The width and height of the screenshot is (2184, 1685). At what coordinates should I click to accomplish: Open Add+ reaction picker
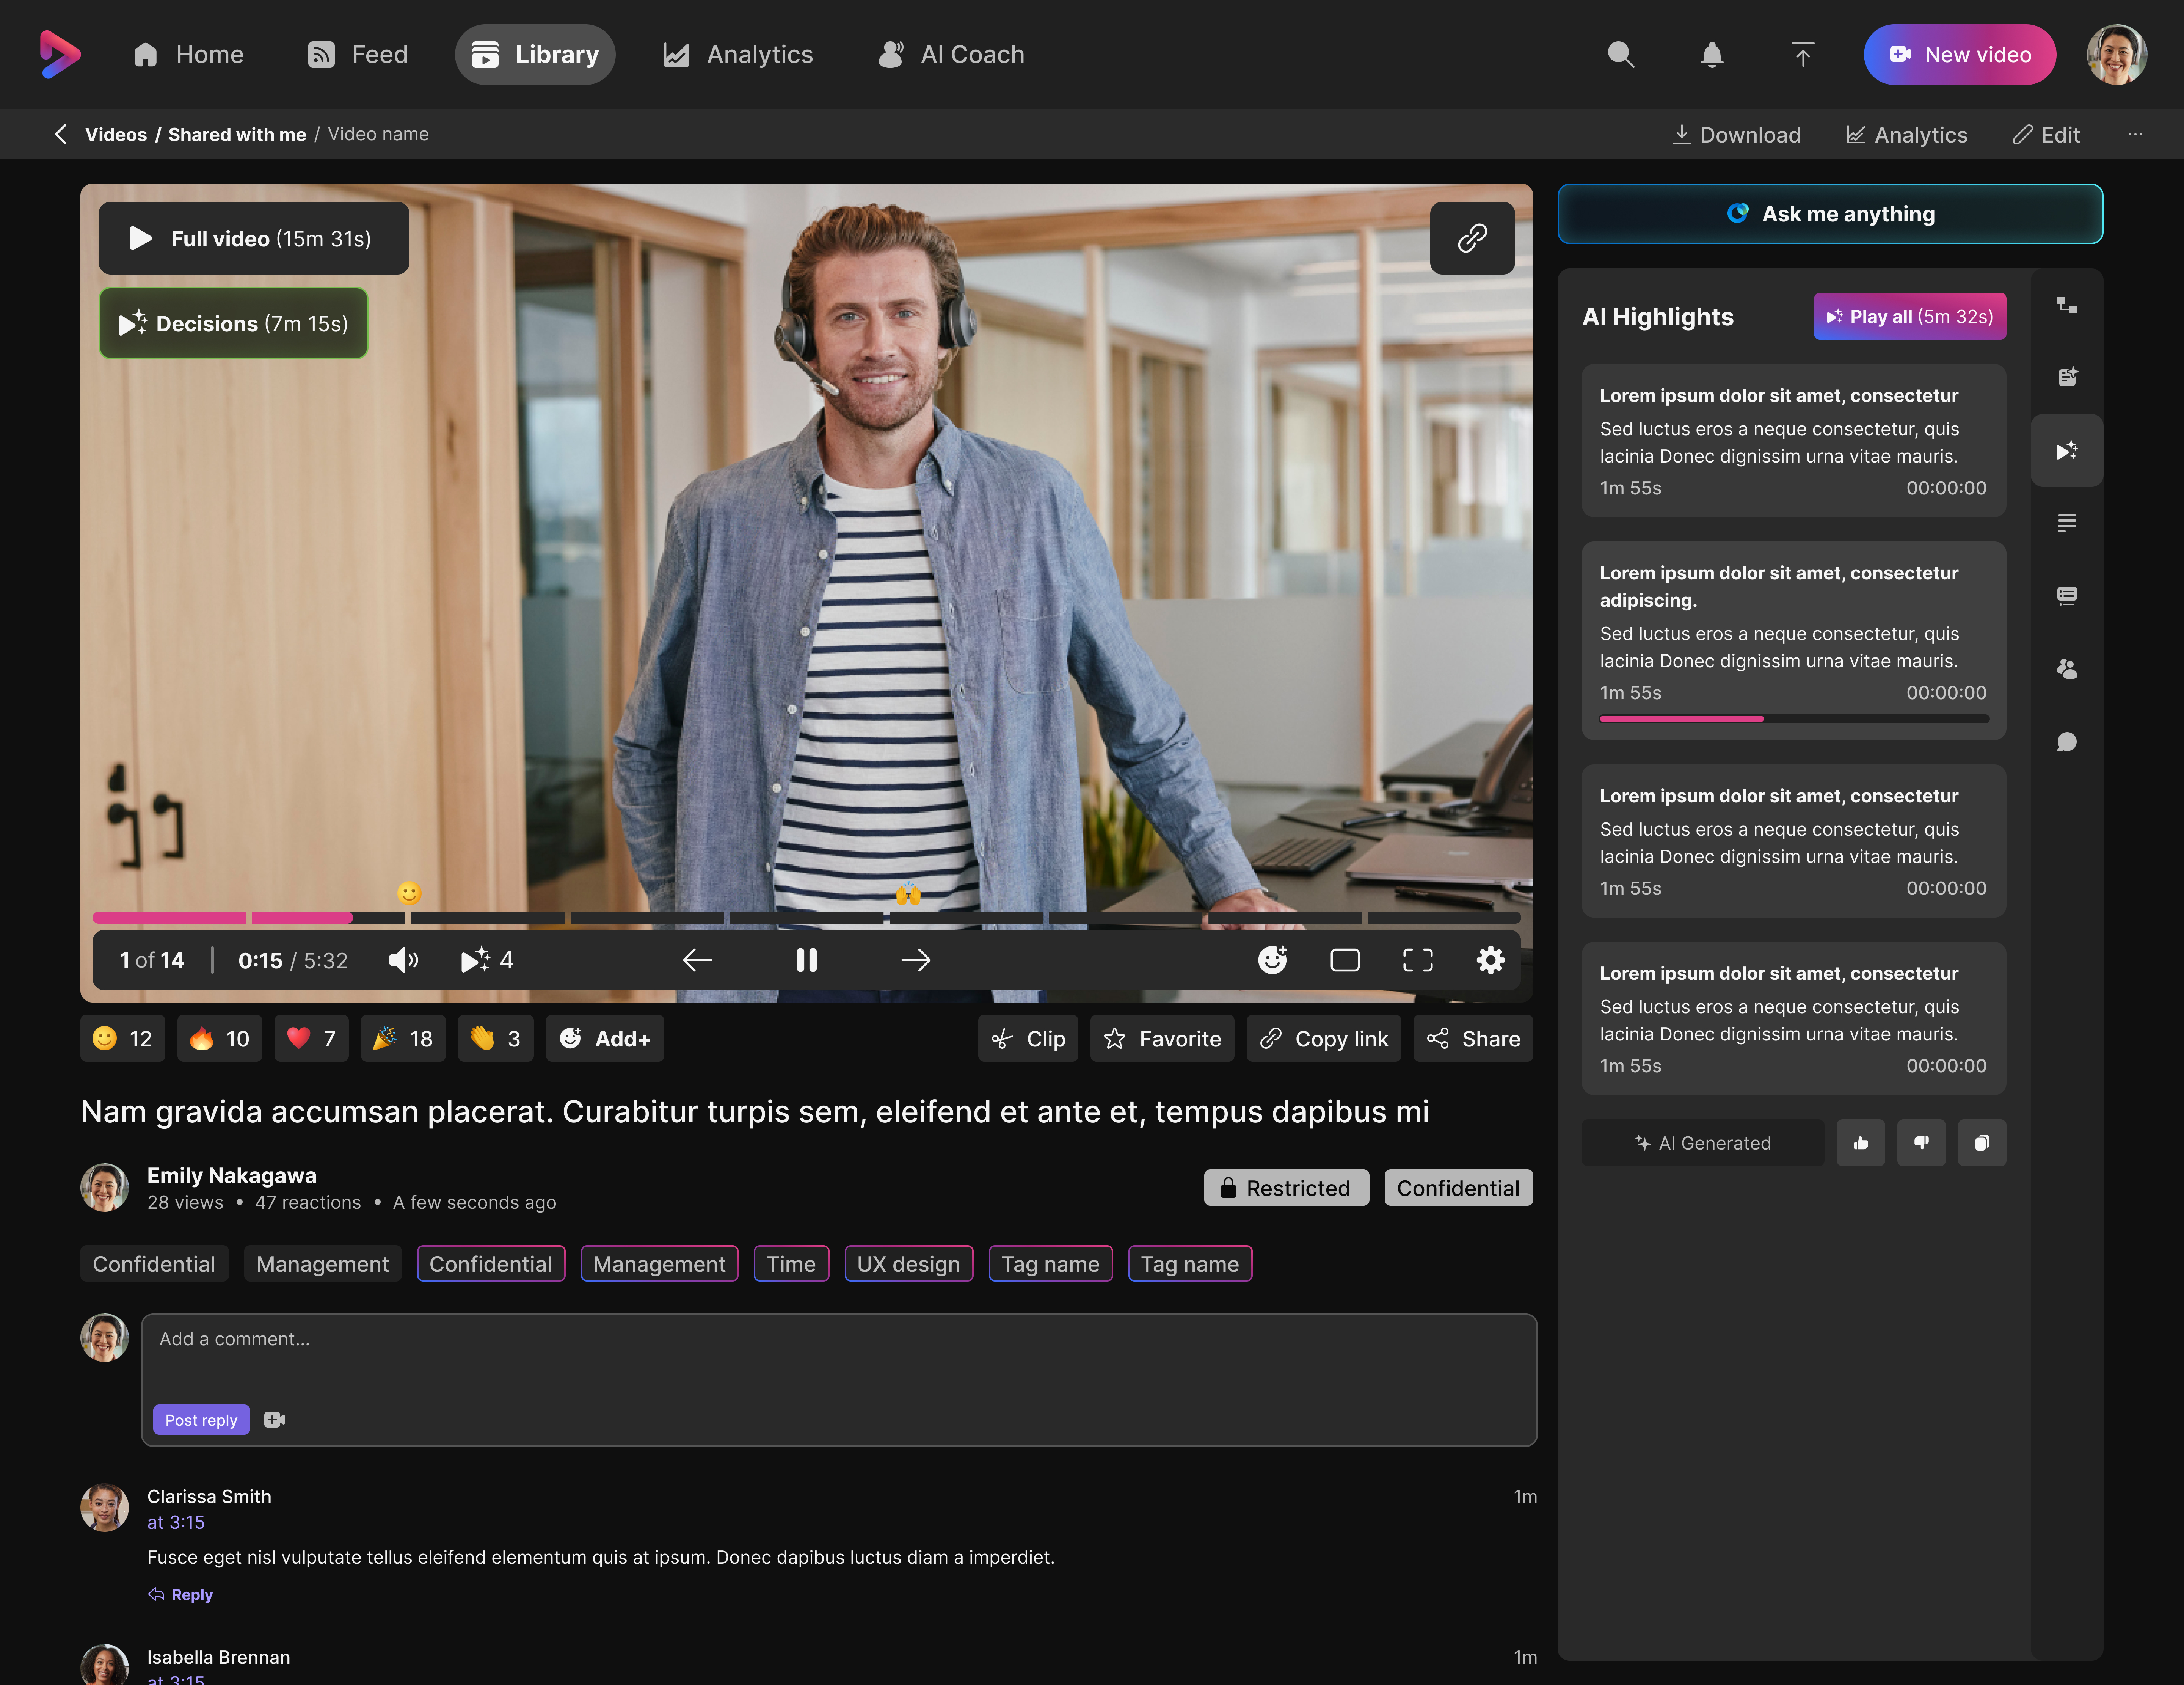point(605,1039)
